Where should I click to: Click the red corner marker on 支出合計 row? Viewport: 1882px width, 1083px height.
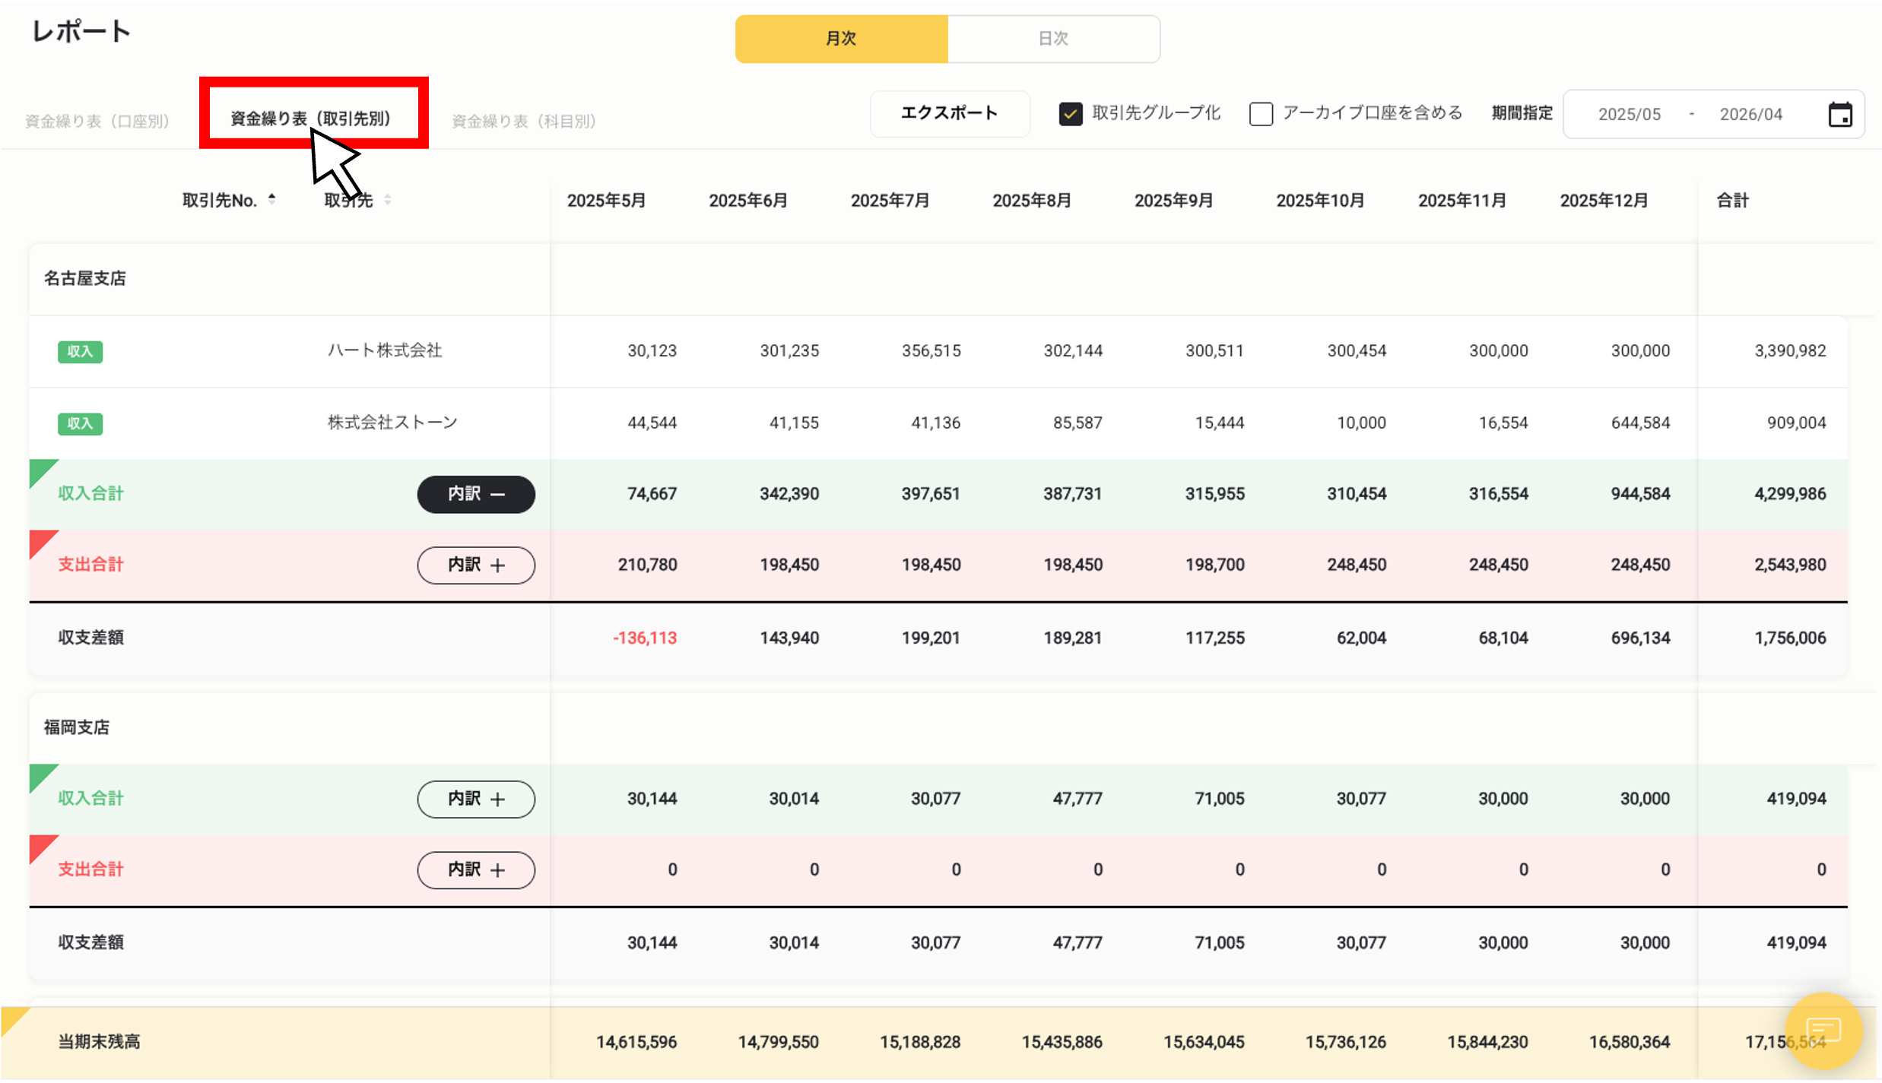coord(40,544)
